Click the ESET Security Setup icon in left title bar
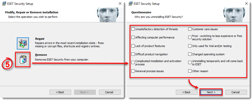 (x=4, y=4)
